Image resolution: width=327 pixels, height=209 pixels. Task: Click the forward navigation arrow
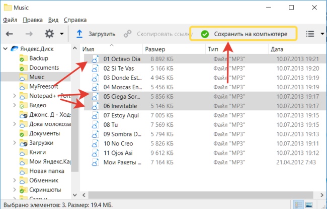tap(29, 34)
